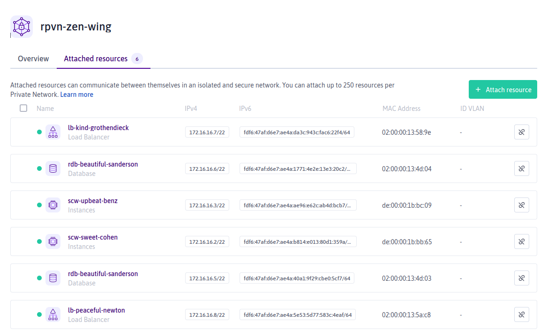Toggle the select-all checkbox in table header
The image size is (555, 336).
[23, 108]
